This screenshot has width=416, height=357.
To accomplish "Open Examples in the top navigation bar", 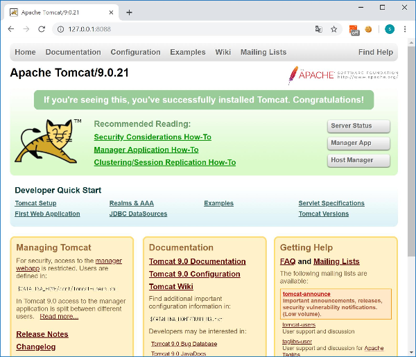I will [x=188, y=52].
